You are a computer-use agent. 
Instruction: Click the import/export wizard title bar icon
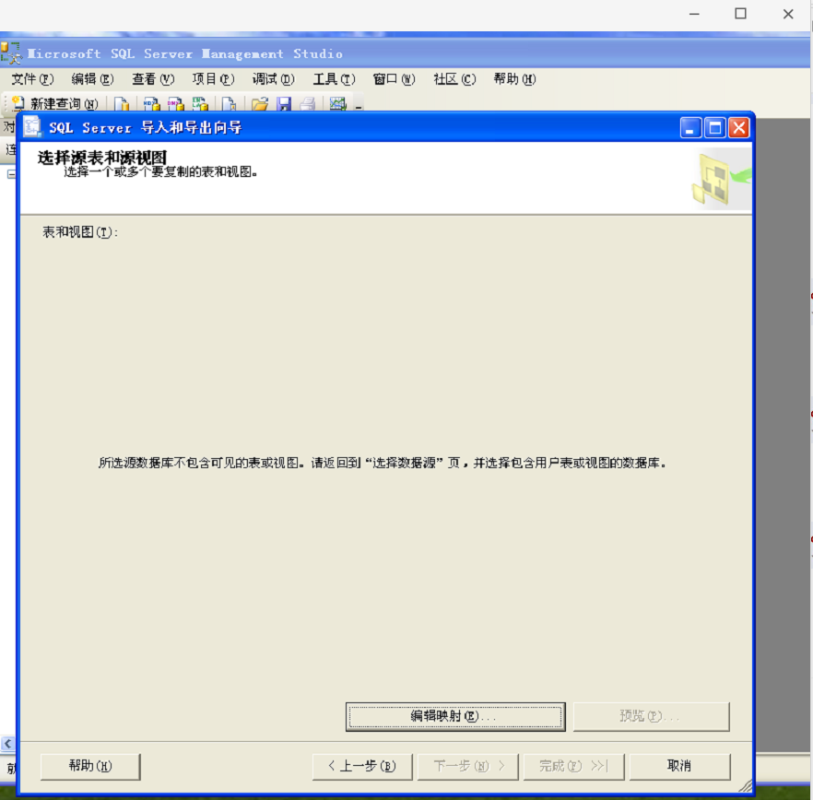(x=32, y=126)
